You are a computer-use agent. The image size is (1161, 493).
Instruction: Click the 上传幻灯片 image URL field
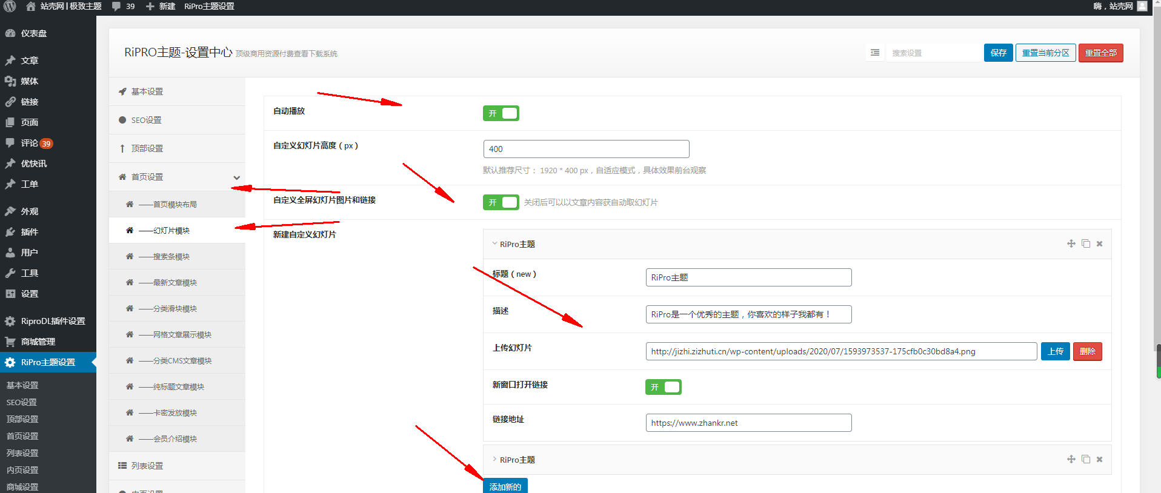click(x=841, y=351)
